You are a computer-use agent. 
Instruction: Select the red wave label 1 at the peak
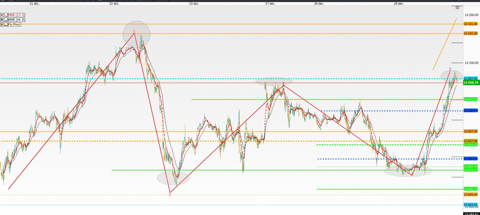coord(134,31)
